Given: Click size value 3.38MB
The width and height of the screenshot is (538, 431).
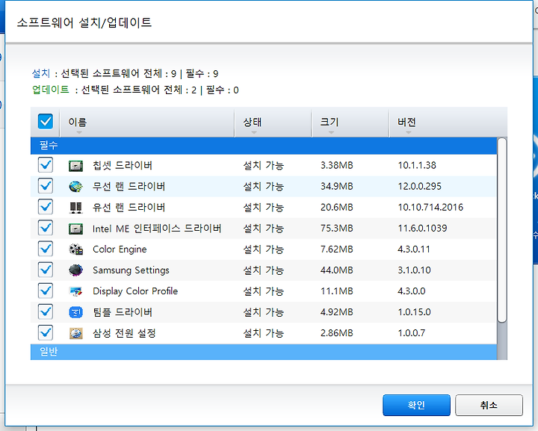Looking at the screenshot, I should (x=336, y=165).
